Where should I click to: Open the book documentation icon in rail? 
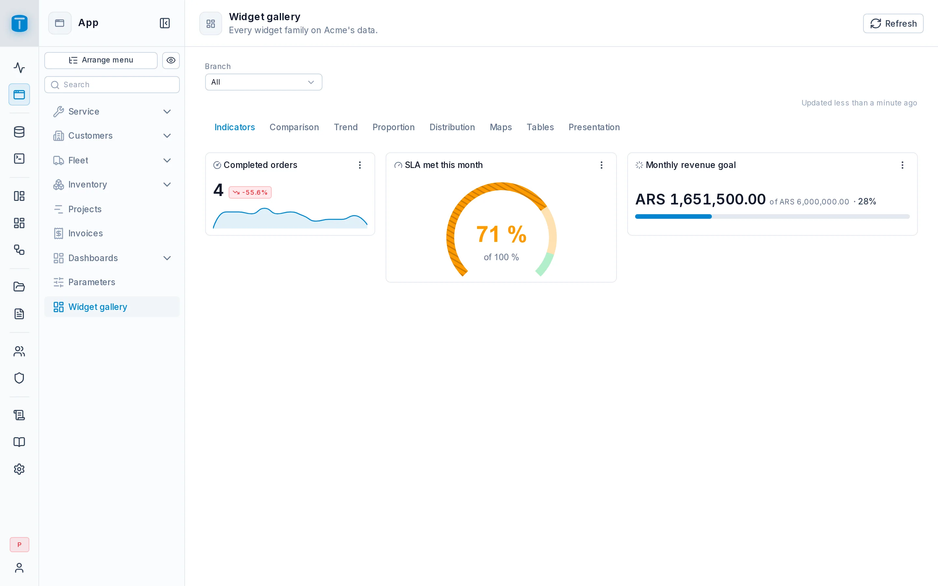click(x=20, y=442)
